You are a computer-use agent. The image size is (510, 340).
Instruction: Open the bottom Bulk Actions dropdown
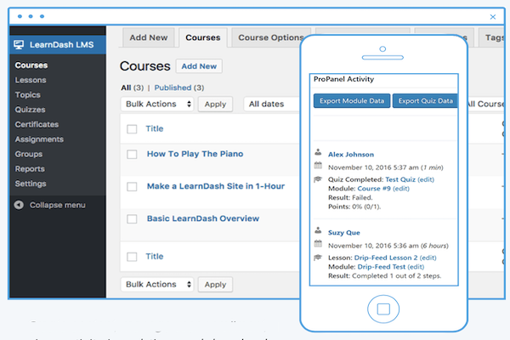(157, 285)
